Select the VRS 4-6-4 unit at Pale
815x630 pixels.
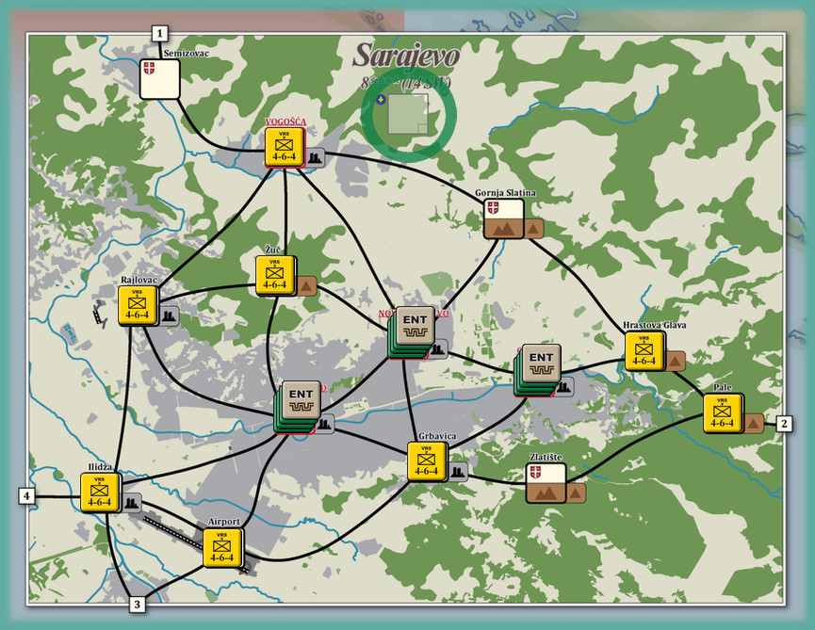tap(723, 413)
